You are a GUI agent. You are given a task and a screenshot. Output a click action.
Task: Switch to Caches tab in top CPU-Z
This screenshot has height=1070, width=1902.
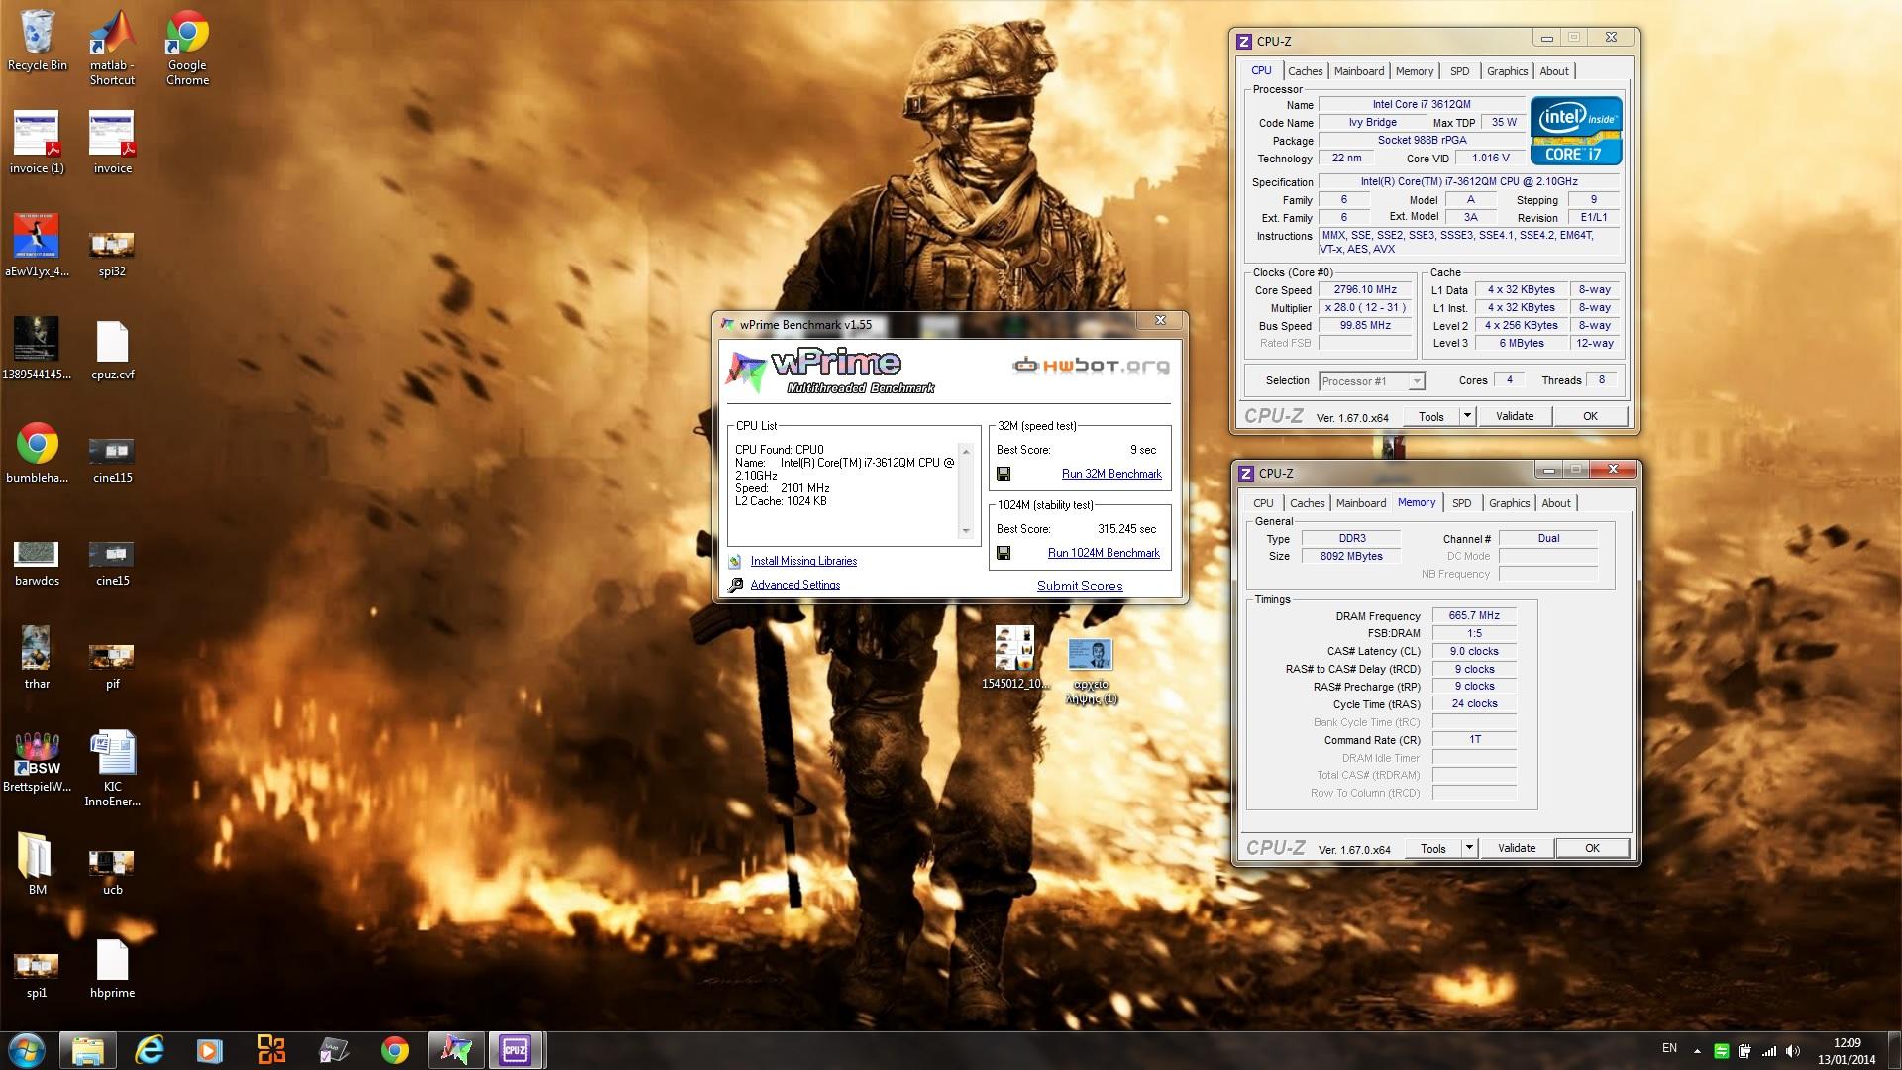point(1305,71)
